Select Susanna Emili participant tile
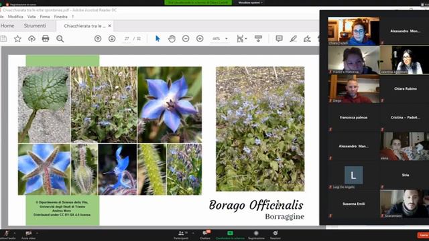Viewport: 429px width, 241px height. coord(353,204)
